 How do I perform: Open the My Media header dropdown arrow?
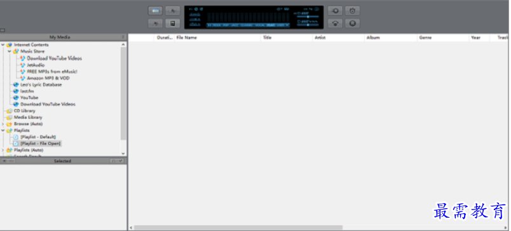coord(123,37)
